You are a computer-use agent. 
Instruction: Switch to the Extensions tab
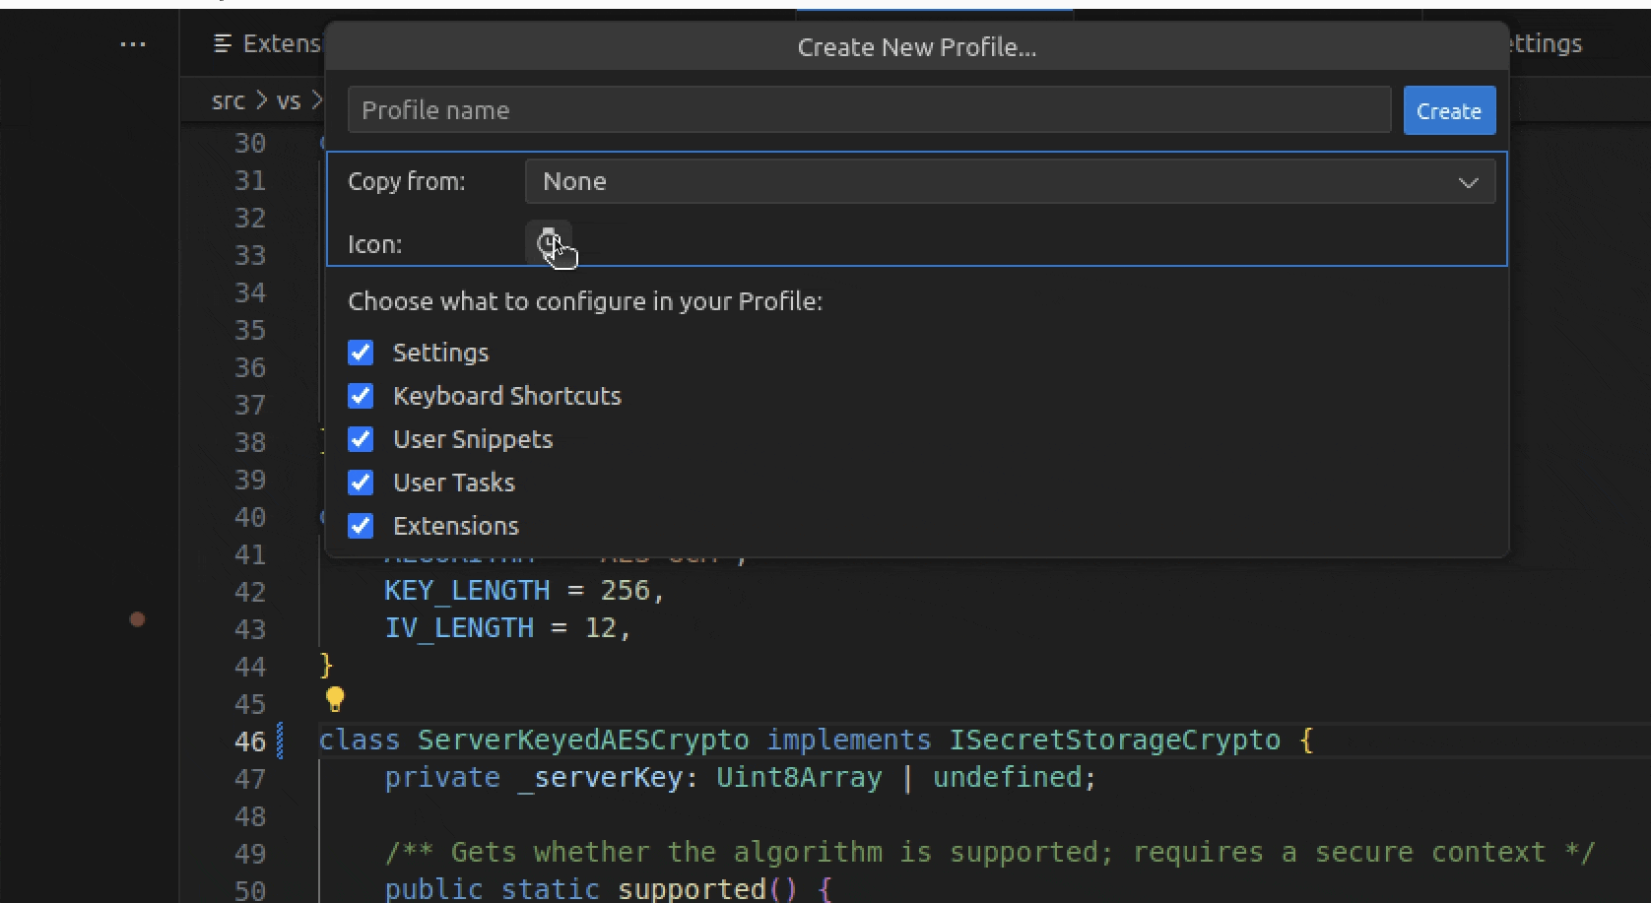click(283, 43)
